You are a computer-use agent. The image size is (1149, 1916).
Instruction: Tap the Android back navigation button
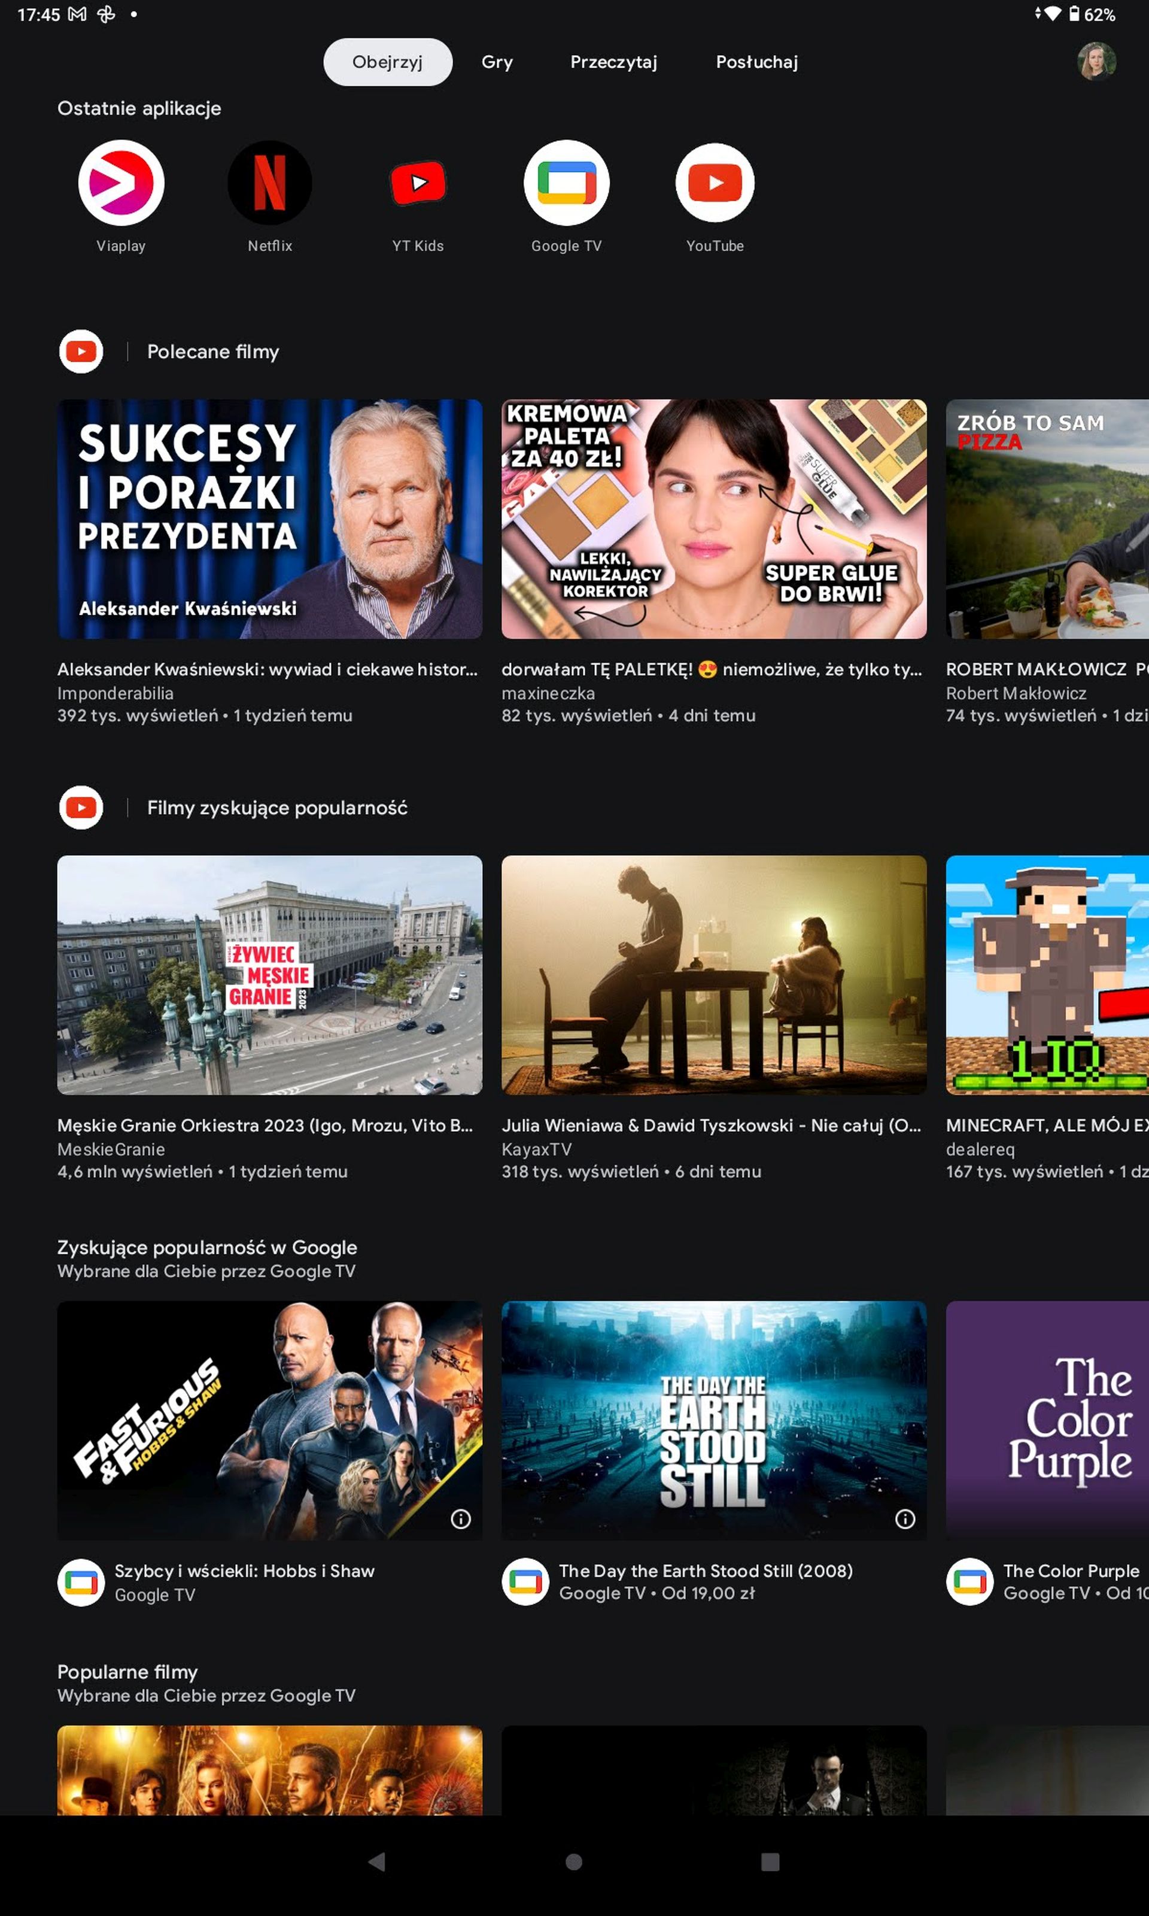(x=377, y=1862)
